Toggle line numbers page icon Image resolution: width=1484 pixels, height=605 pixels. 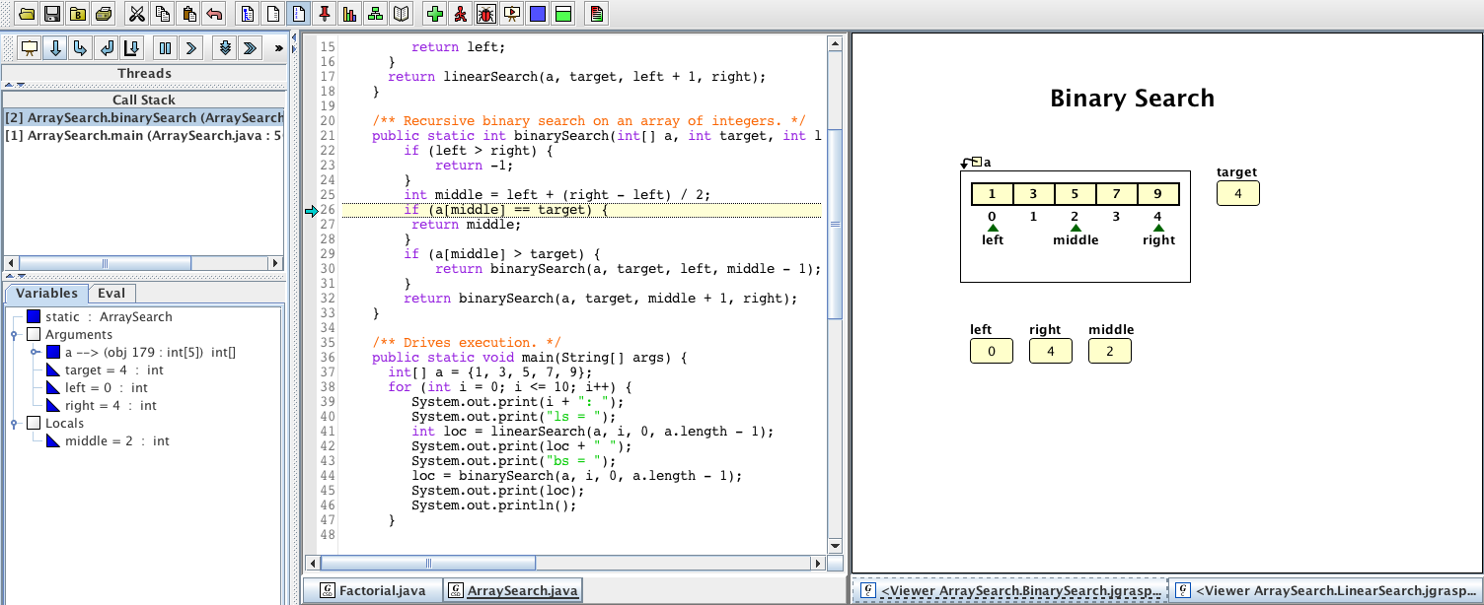click(299, 14)
